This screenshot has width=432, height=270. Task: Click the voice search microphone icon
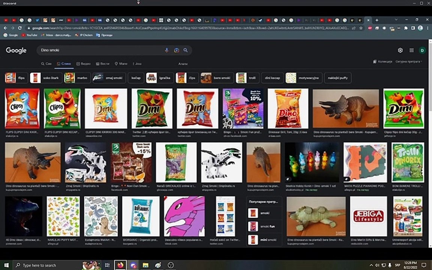pos(166,50)
